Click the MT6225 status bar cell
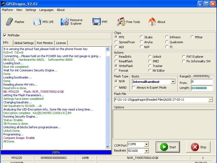Image resolution: width=217 pixels, height=163 pixels. (x=17, y=158)
